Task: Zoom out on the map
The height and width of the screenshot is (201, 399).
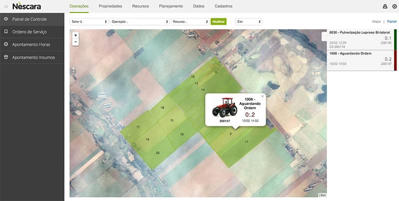Action: click(x=75, y=42)
